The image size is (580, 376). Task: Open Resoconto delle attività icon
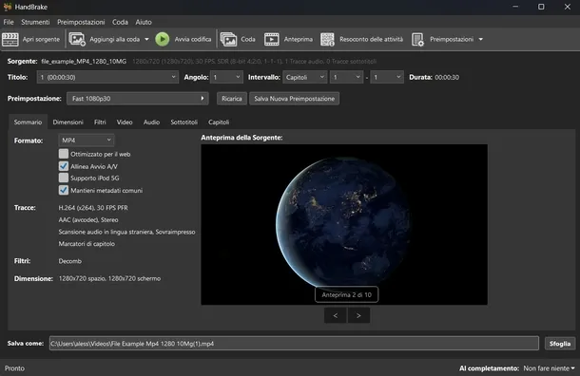point(327,39)
